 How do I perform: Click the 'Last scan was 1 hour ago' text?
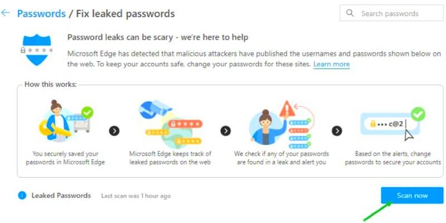pos(136,196)
